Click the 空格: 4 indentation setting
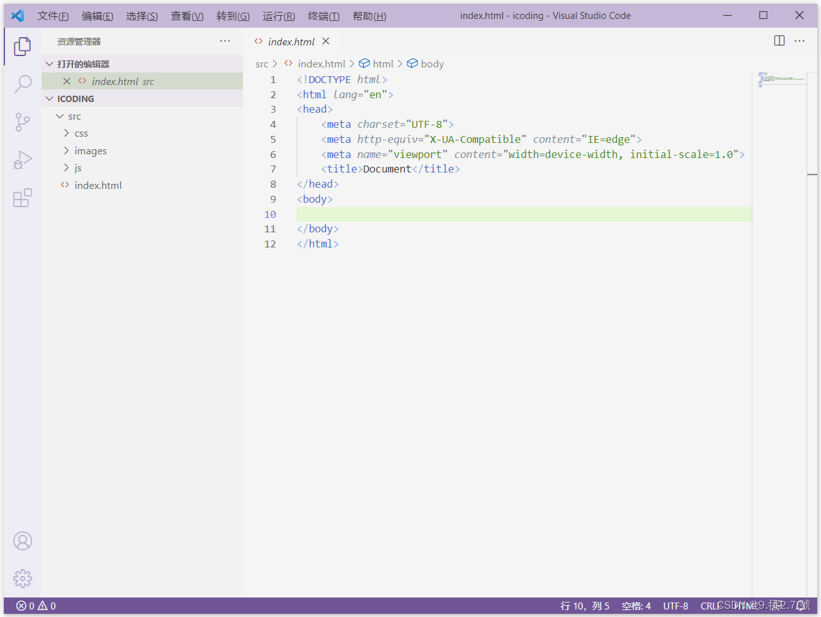Viewport: 821px width, 617px height. click(x=636, y=606)
